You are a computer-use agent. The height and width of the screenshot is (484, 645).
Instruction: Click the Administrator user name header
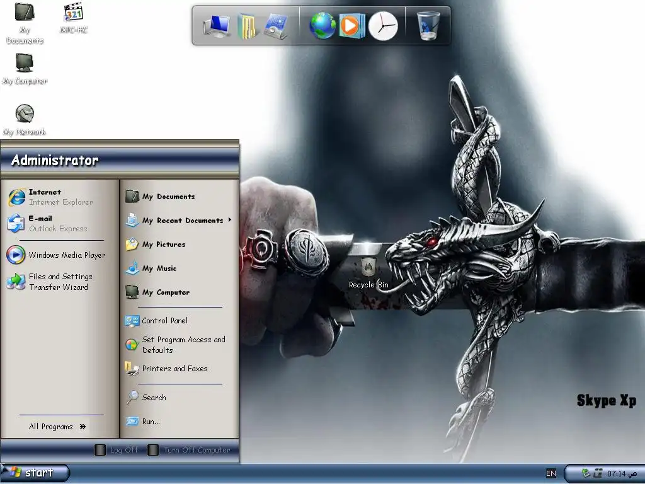55,160
